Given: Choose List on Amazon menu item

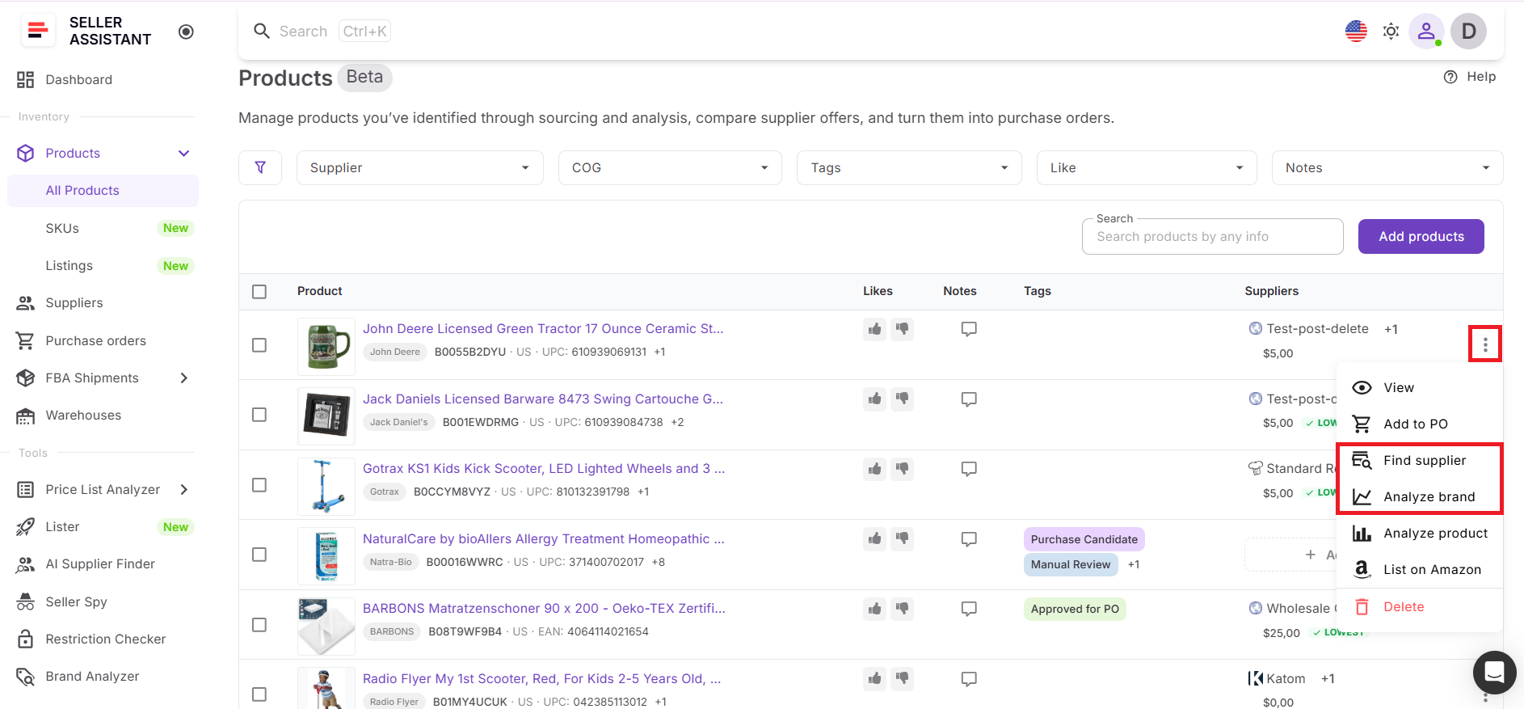Looking at the screenshot, I should [x=1420, y=569].
